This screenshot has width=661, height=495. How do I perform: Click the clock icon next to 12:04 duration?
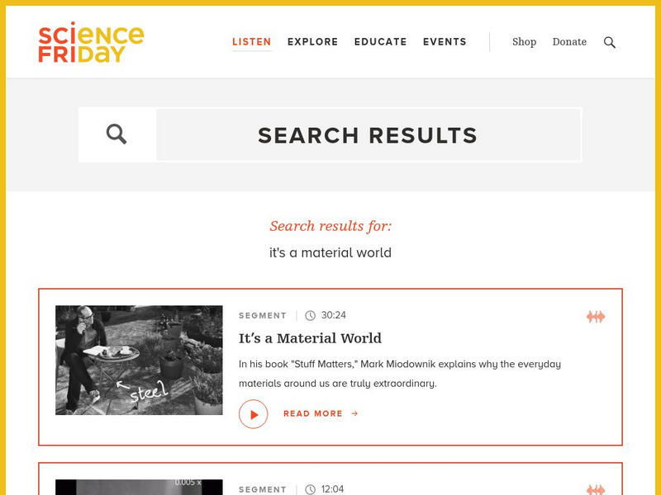[309, 488]
